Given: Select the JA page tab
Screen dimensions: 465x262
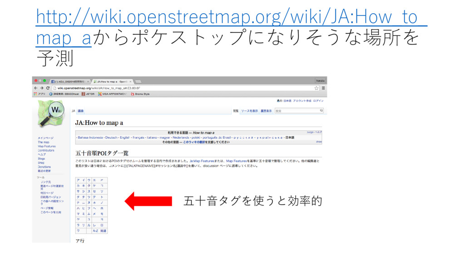Looking at the screenshot, I should click(x=73, y=111).
